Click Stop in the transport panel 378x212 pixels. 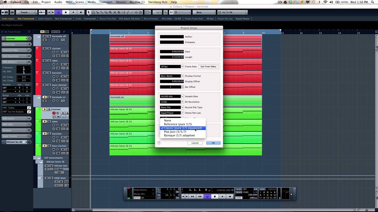215,196
